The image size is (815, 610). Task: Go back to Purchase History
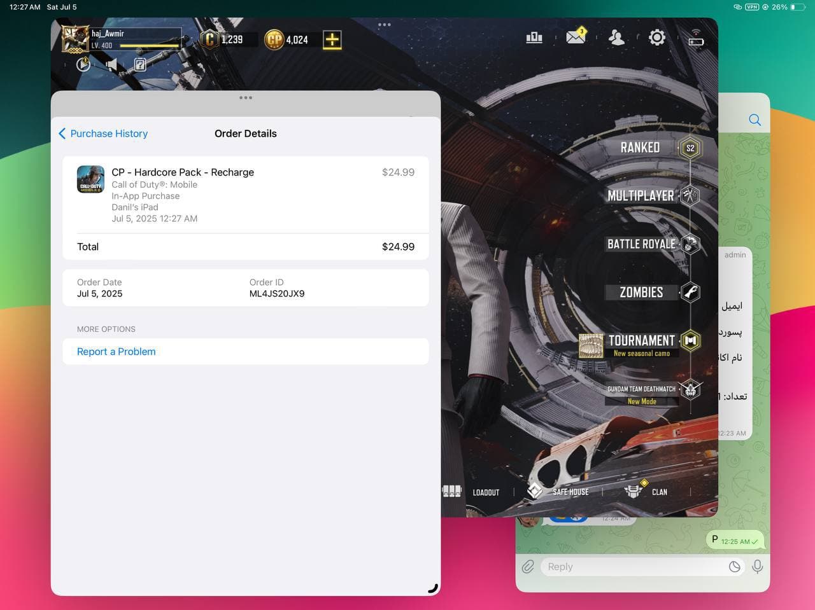pyautogui.click(x=103, y=134)
